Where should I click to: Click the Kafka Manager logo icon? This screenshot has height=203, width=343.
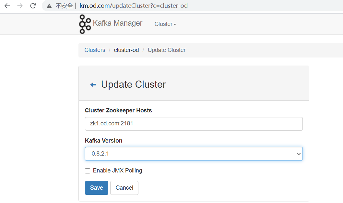(x=85, y=24)
